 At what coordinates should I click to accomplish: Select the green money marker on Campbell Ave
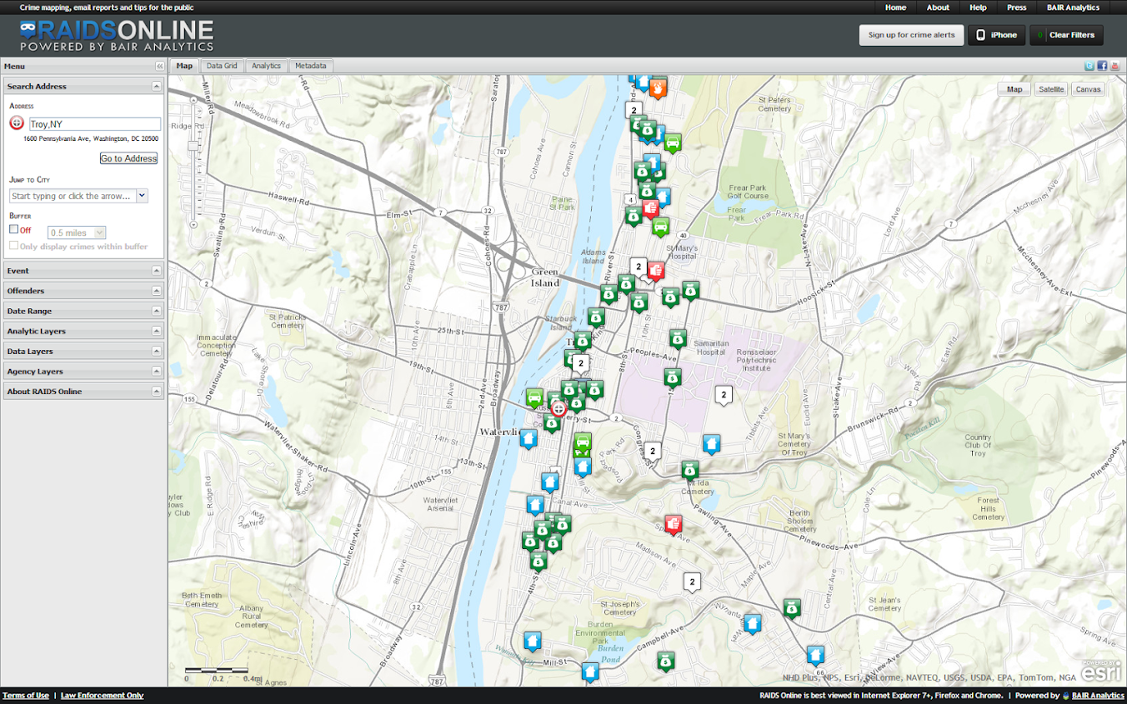pos(665,662)
